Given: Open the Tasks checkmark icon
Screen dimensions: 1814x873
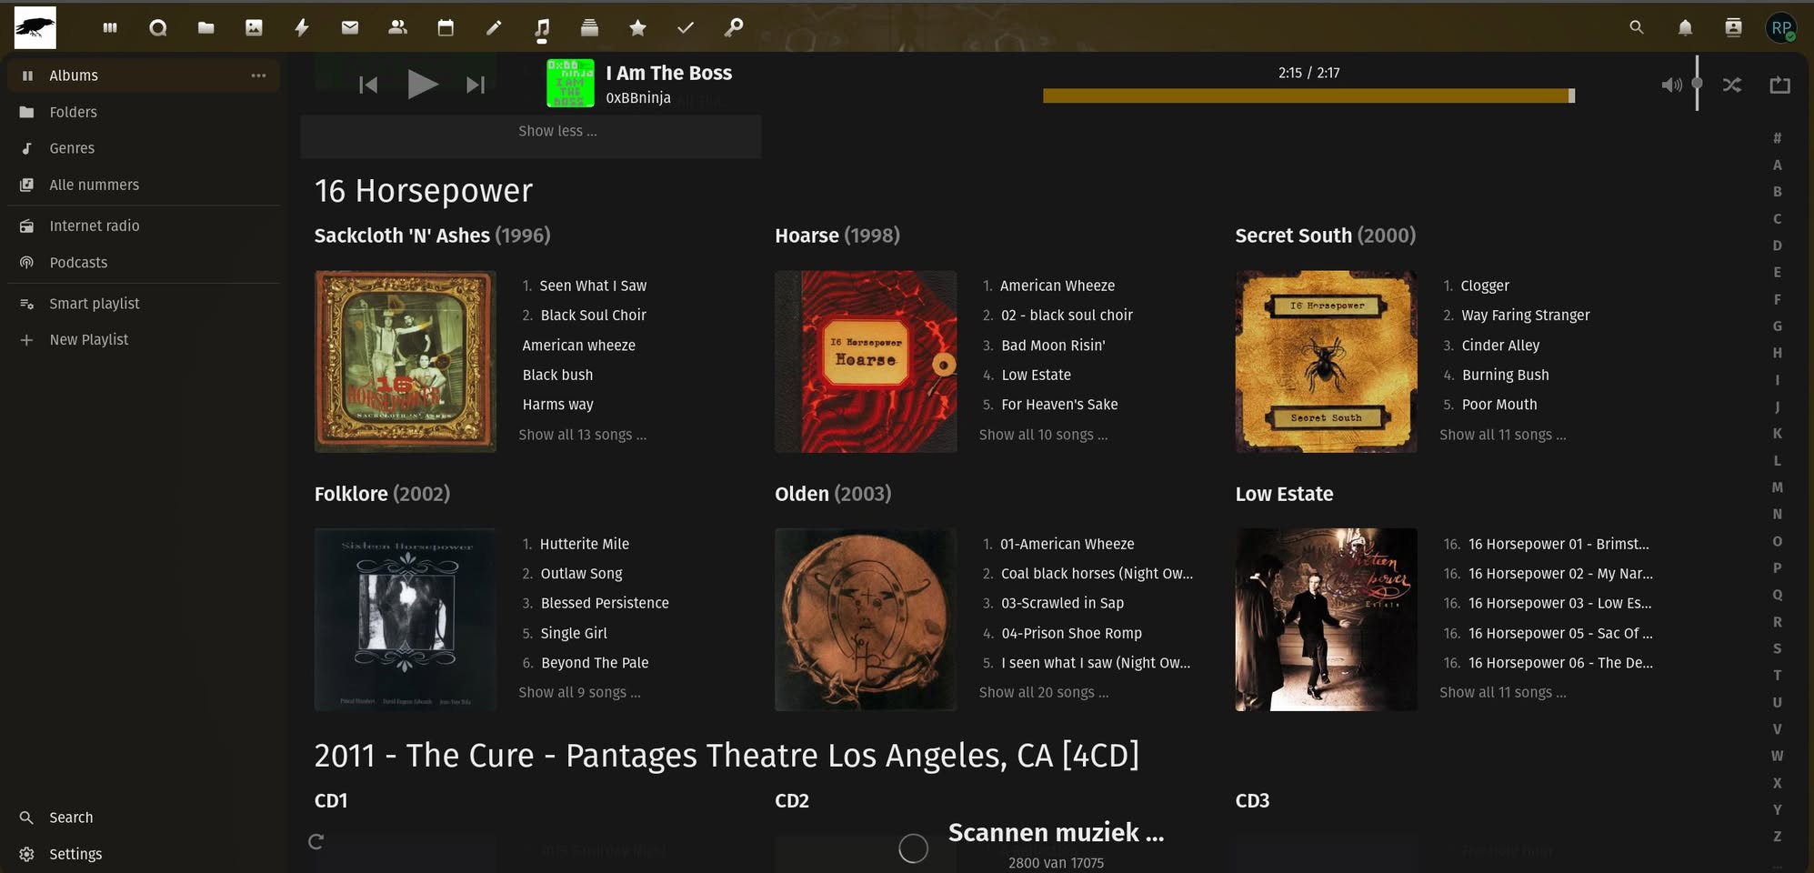Looking at the screenshot, I should coord(686,28).
